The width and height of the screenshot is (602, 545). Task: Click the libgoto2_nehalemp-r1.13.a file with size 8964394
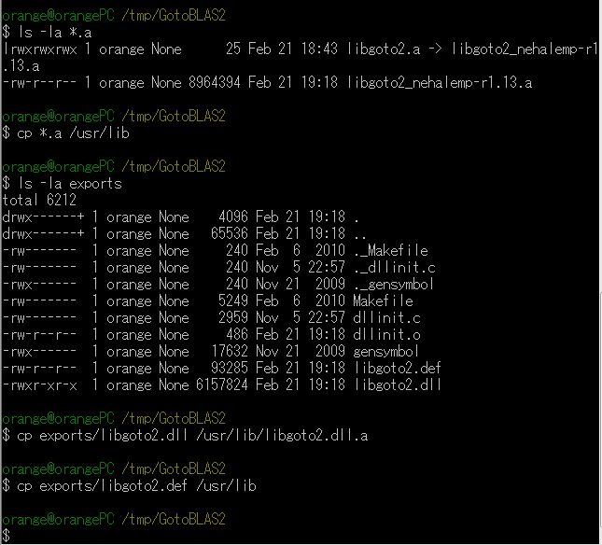(x=440, y=83)
